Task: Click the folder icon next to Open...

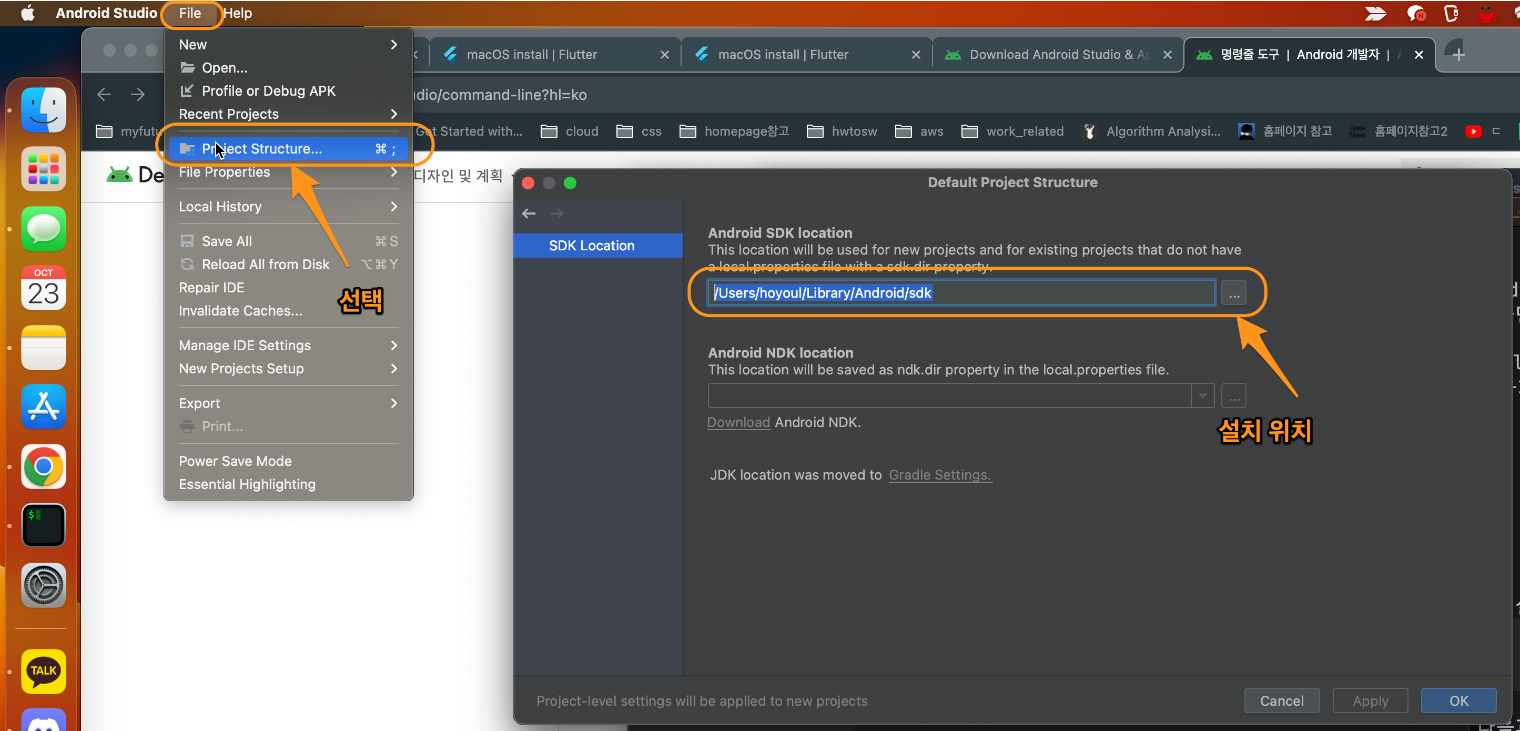Action: pos(187,67)
